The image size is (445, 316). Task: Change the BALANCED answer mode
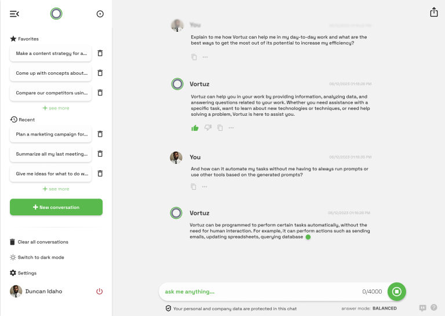click(x=385, y=308)
